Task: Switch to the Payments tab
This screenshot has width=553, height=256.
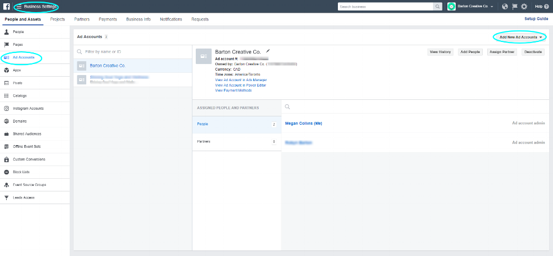Action: pos(108,19)
